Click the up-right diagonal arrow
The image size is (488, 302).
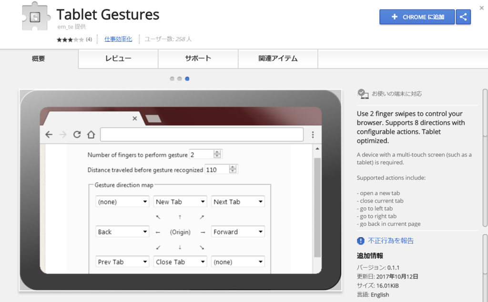point(202,217)
